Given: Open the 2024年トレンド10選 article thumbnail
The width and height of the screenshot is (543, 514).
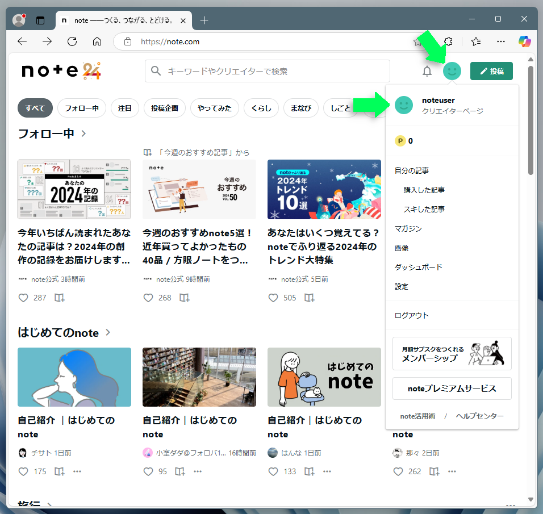Looking at the screenshot, I should (x=324, y=189).
